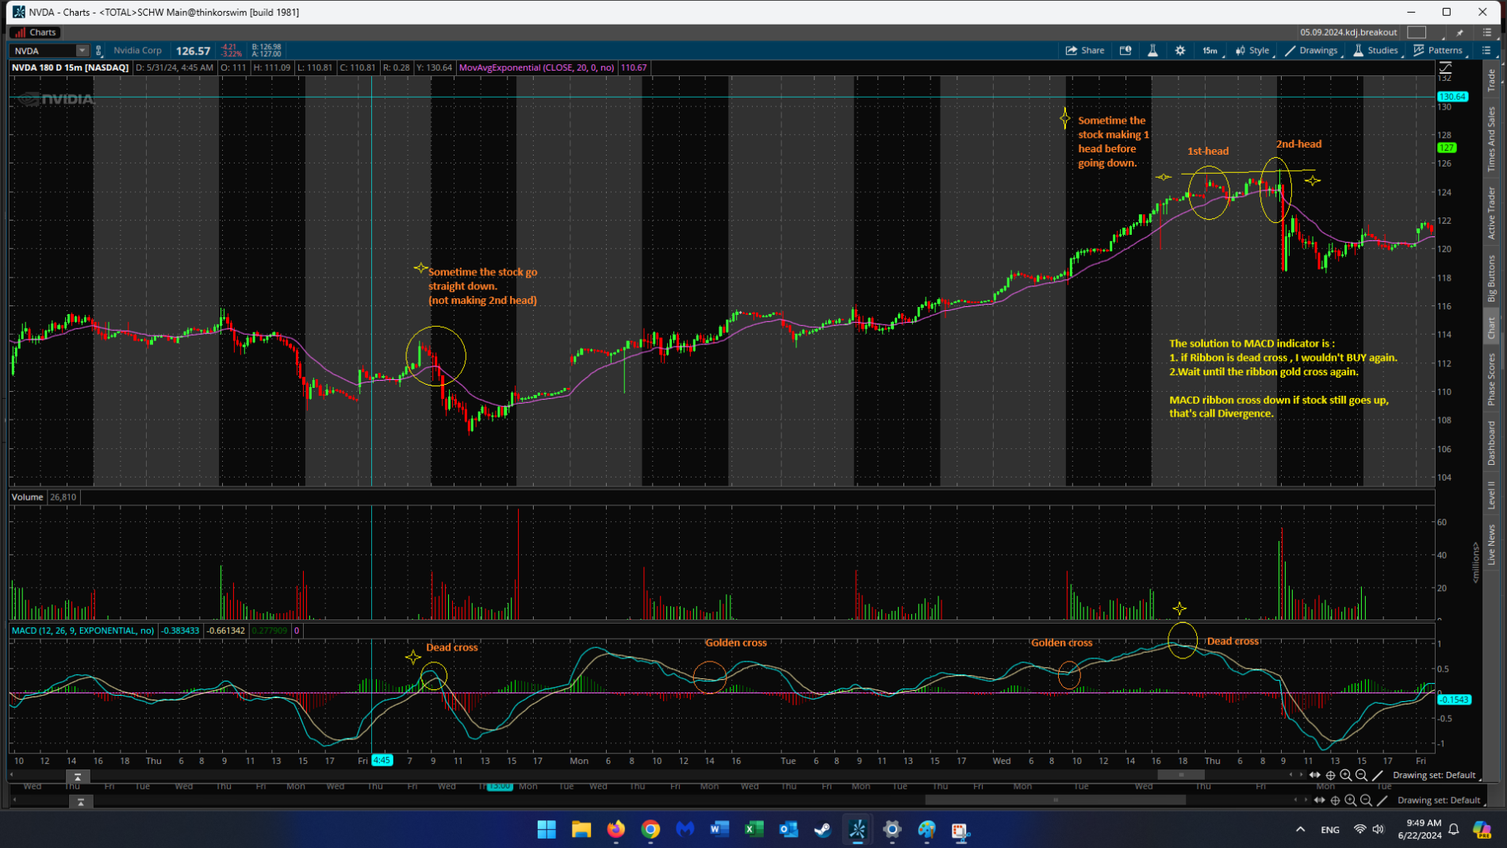Click the 4:45 time marker on the axis
Screen dimensions: 1507x848
(x=382, y=760)
